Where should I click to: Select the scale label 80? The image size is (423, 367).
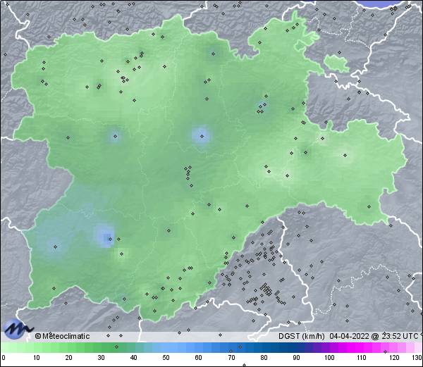click(x=264, y=358)
